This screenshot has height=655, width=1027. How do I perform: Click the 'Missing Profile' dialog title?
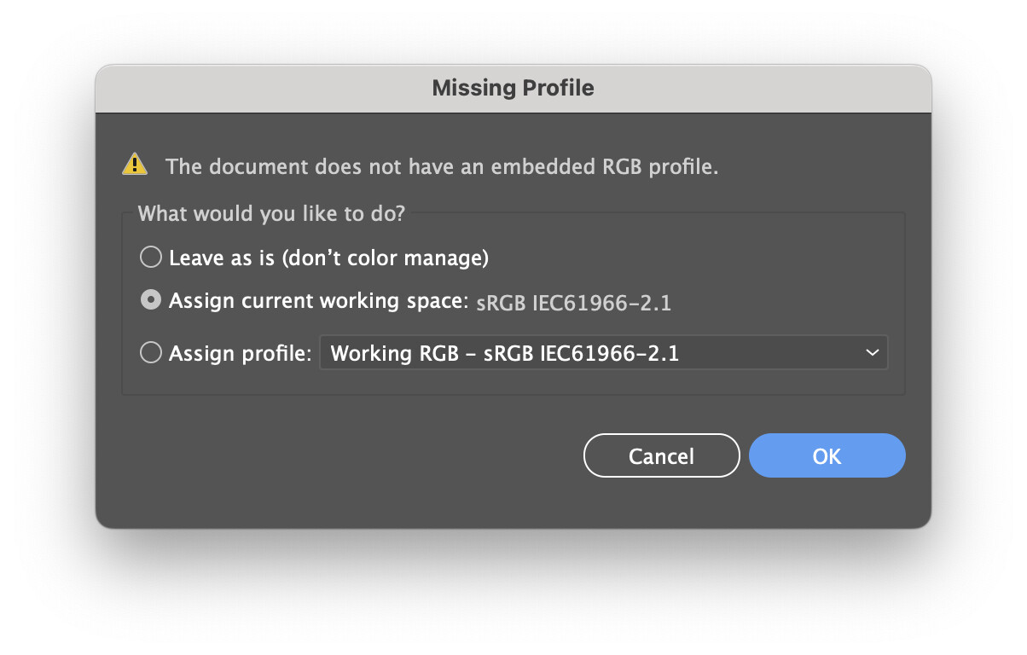513,88
